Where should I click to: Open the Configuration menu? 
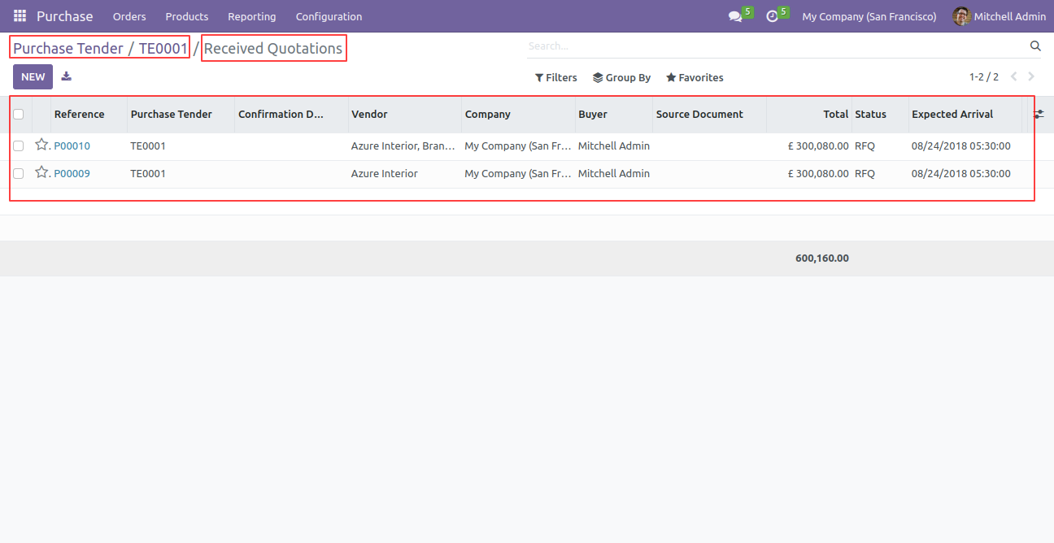click(x=329, y=16)
